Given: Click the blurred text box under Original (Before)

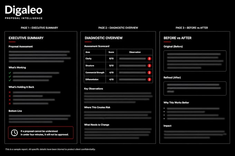Looking at the screenshot, I should 195,61.
